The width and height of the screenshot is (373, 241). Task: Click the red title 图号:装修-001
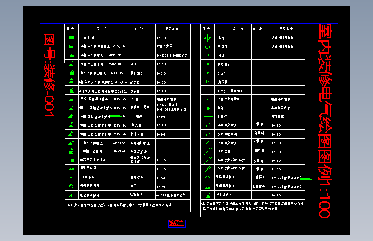point(49,75)
